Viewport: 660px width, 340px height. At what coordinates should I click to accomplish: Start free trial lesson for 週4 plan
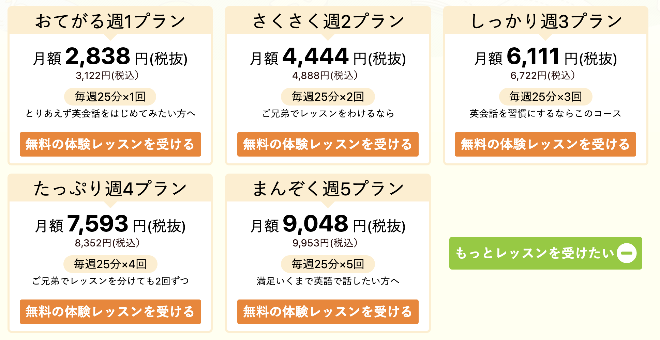click(x=110, y=312)
